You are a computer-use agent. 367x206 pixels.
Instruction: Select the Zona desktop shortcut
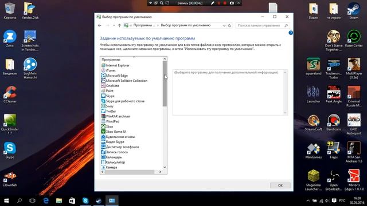click(x=10, y=38)
